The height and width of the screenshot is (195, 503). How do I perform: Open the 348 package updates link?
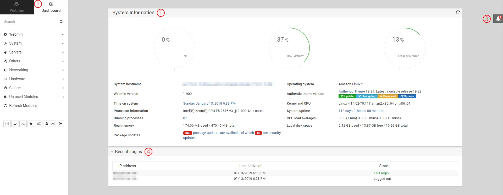point(187,133)
